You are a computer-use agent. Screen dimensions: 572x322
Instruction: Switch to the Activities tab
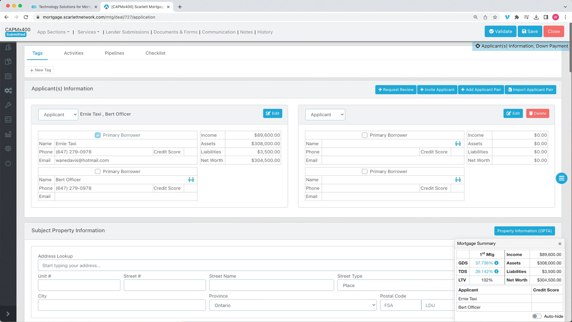point(74,53)
